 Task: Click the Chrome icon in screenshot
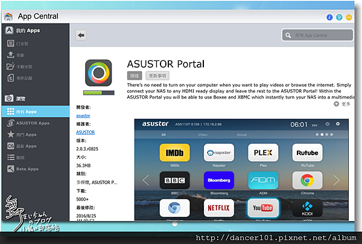(307, 180)
